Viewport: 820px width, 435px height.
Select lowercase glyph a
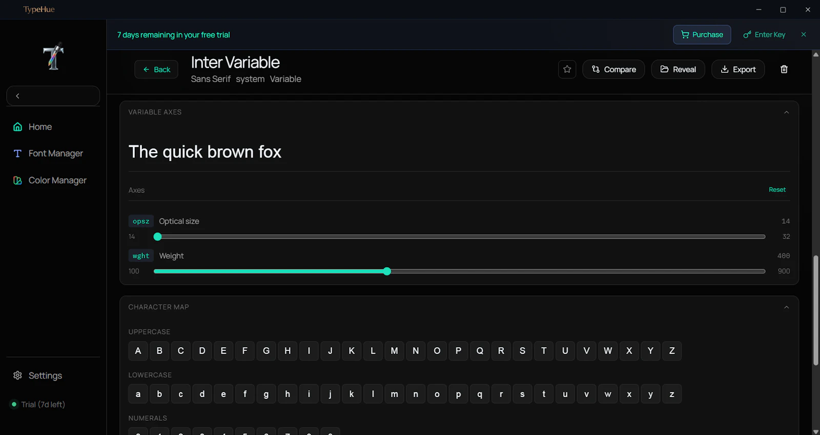pyautogui.click(x=138, y=394)
